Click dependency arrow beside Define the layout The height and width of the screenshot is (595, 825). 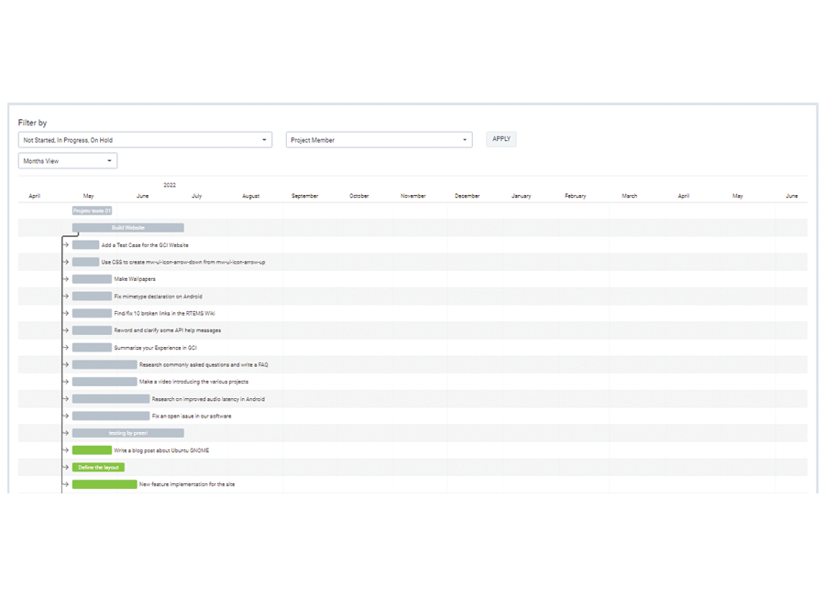(66, 468)
